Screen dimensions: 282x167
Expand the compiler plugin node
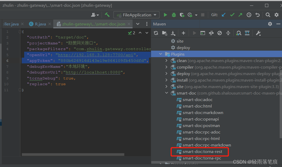(167, 67)
